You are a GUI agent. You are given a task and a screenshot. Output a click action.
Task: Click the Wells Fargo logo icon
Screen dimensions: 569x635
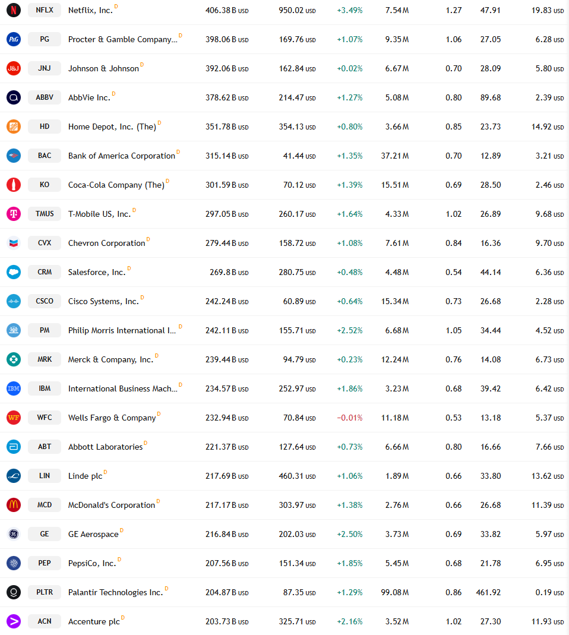pyautogui.click(x=14, y=418)
